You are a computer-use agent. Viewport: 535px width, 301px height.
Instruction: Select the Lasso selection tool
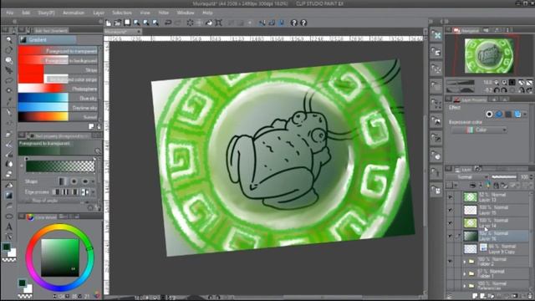[9, 80]
